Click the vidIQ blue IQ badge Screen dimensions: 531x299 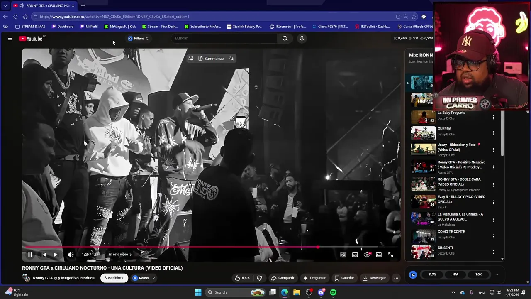(x=413, y=274)
